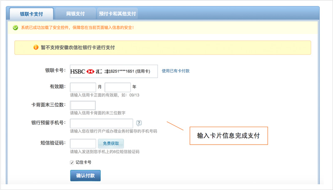Click hint text 请输入您在银行开户或办理业务时留存的手机号码
This screenshot has height=190, width=333.
point(114,131)
